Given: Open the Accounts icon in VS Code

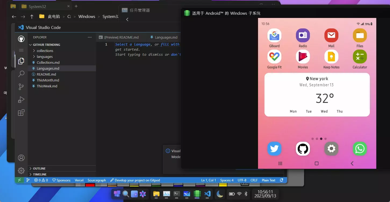Looking at the screenshot, I should pos(21,158).
